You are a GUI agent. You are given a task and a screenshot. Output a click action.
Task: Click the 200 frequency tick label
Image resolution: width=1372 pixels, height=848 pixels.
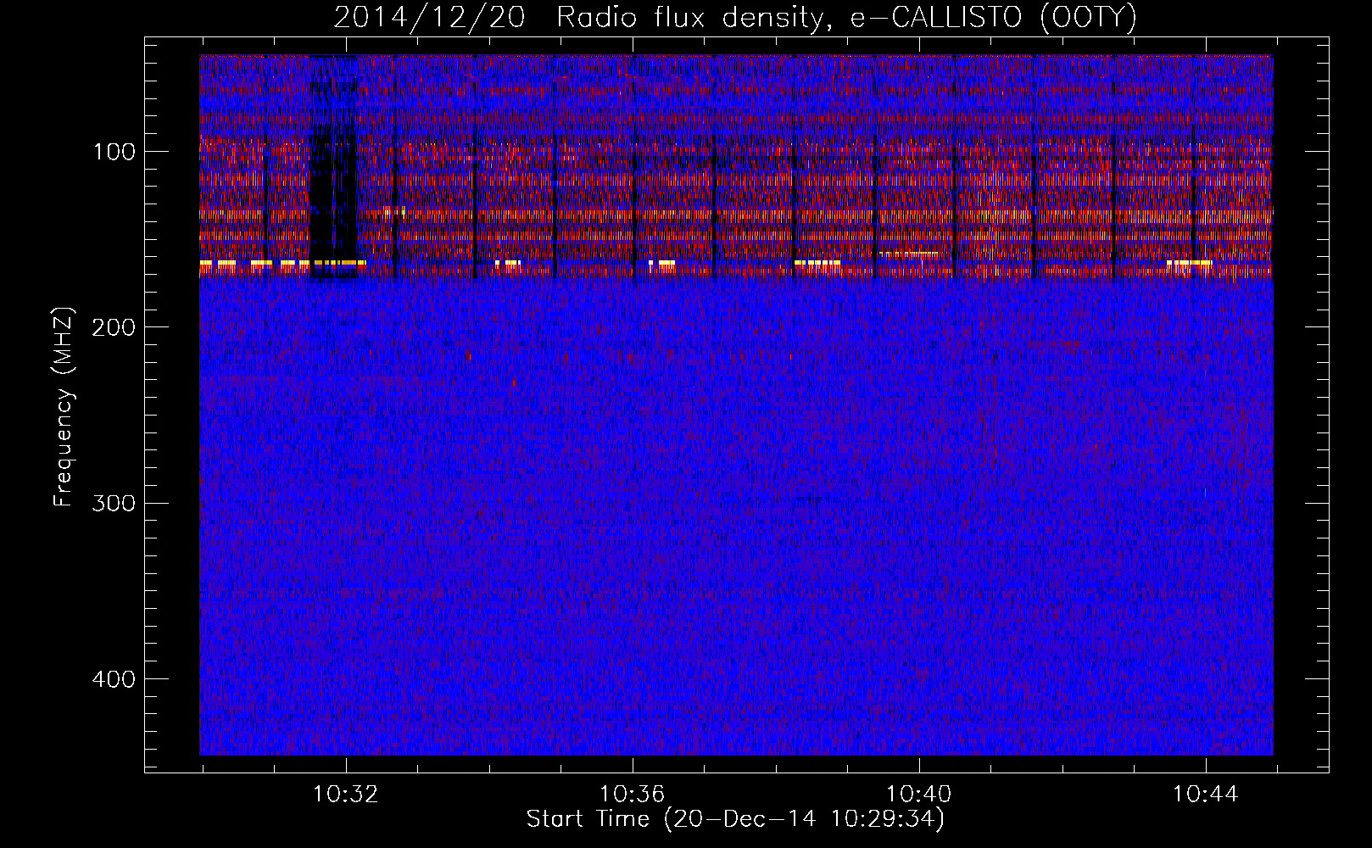[x=114, y=327]
